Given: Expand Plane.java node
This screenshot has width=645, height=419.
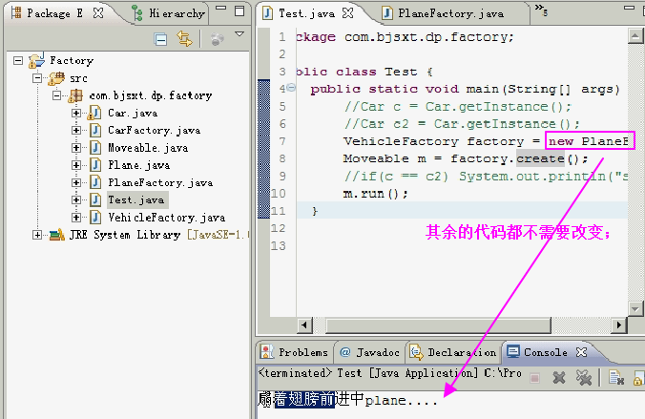Looking at the screenshot, I should [76, 165].
